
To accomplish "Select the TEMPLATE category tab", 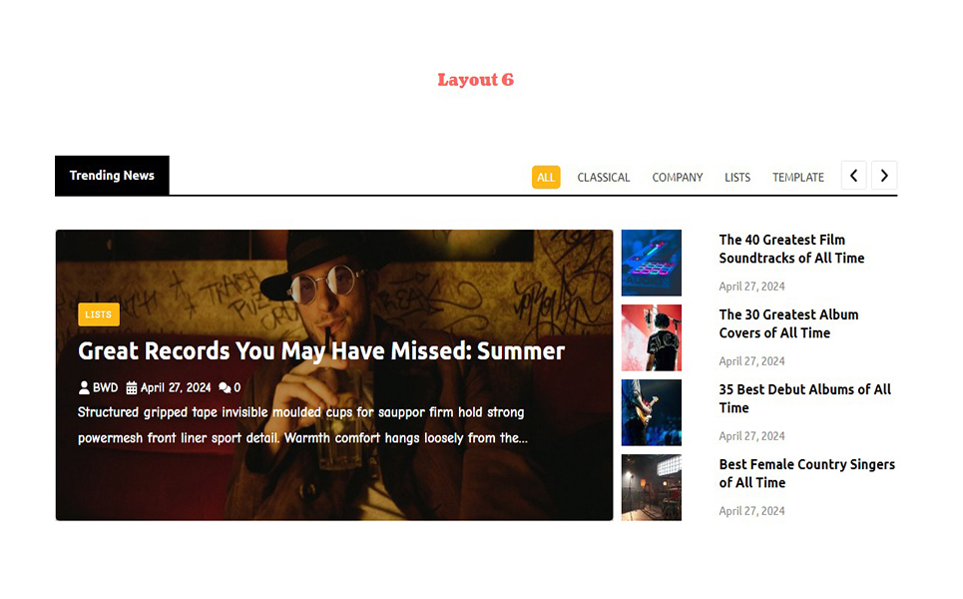I will tap(798, 177).
